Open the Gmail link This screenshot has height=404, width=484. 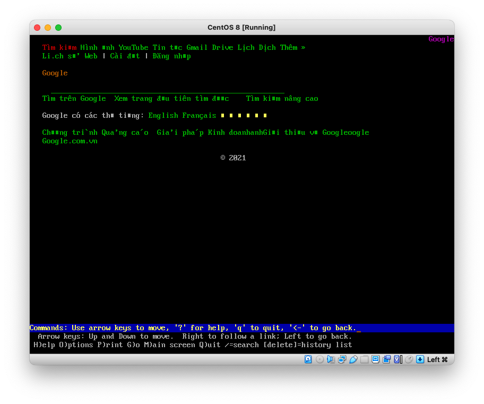click(197, 48)
